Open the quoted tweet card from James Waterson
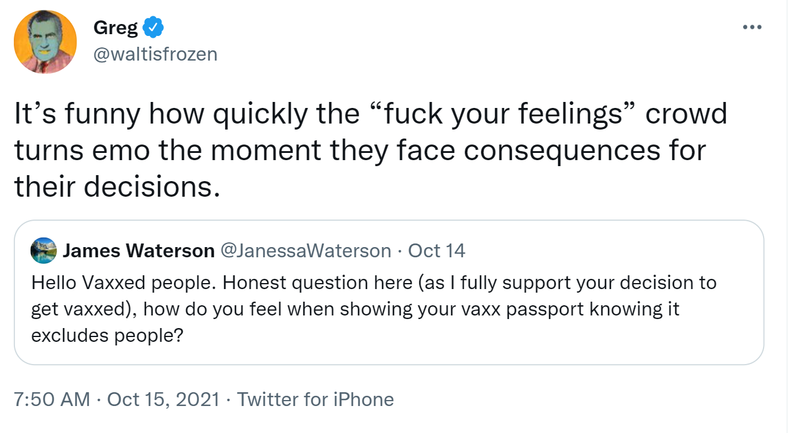Viewport: 796px width, 433px height. (x=389, y=293)
